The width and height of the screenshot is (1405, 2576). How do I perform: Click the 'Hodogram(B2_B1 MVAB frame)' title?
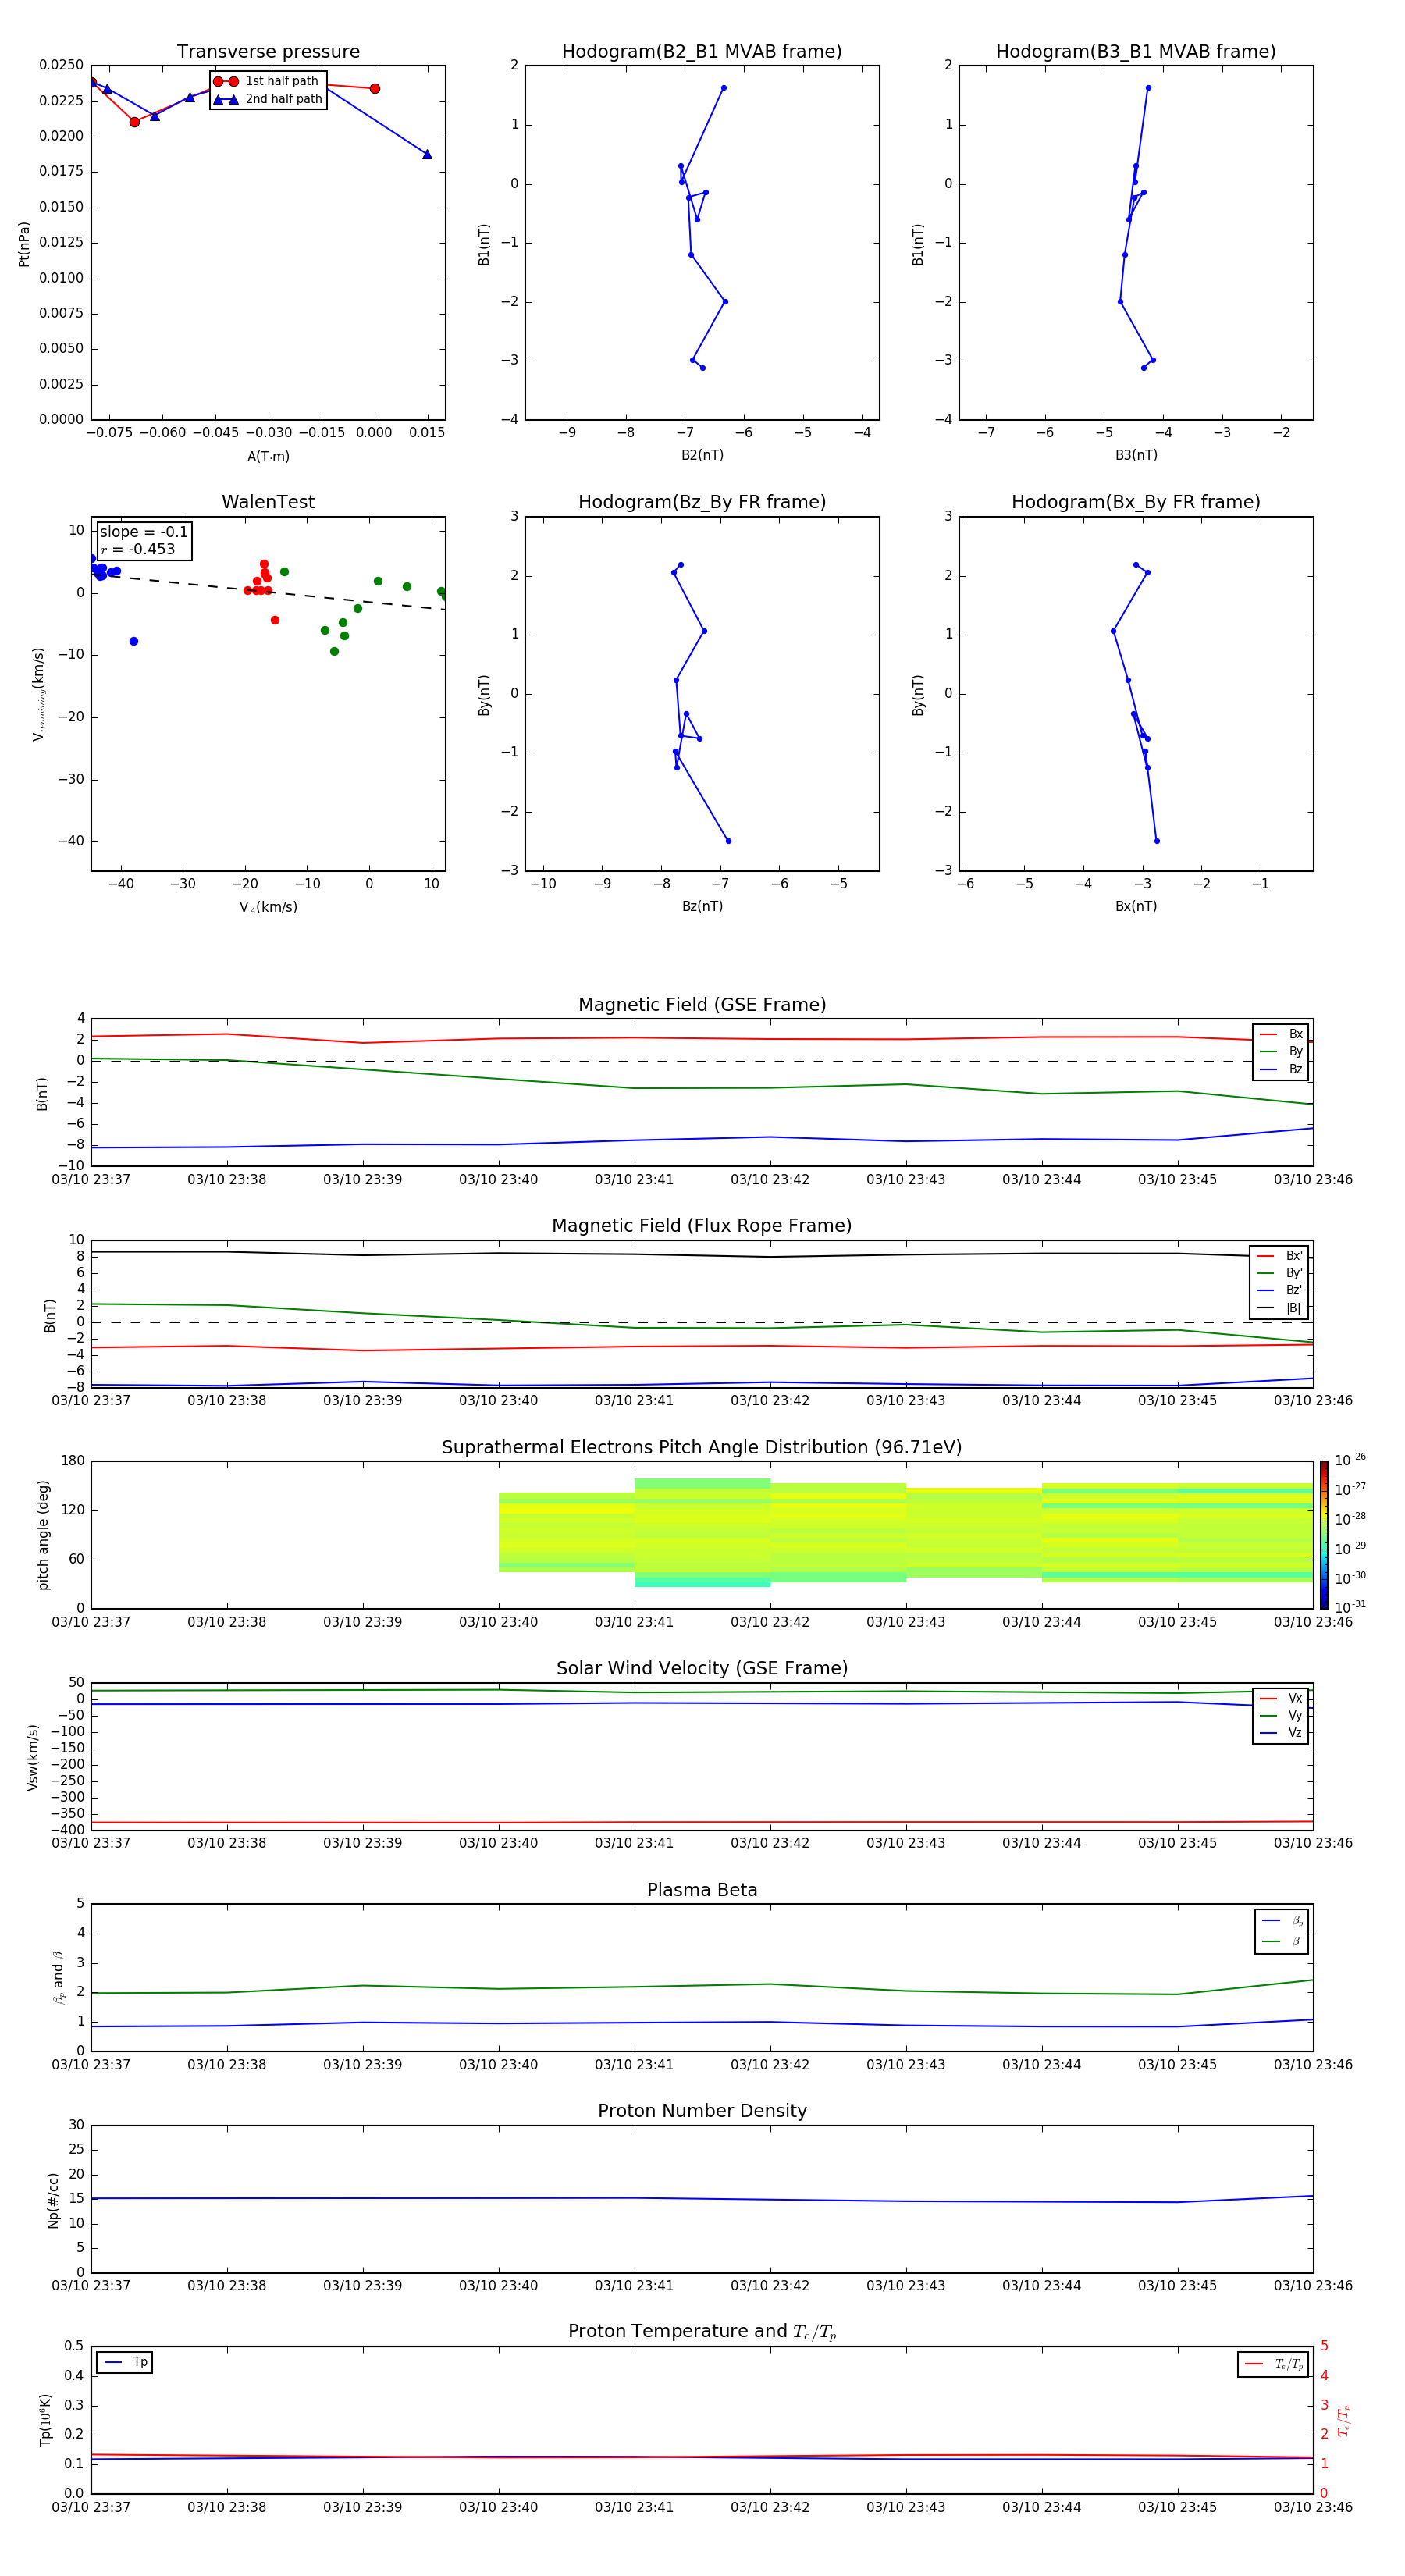702,52
